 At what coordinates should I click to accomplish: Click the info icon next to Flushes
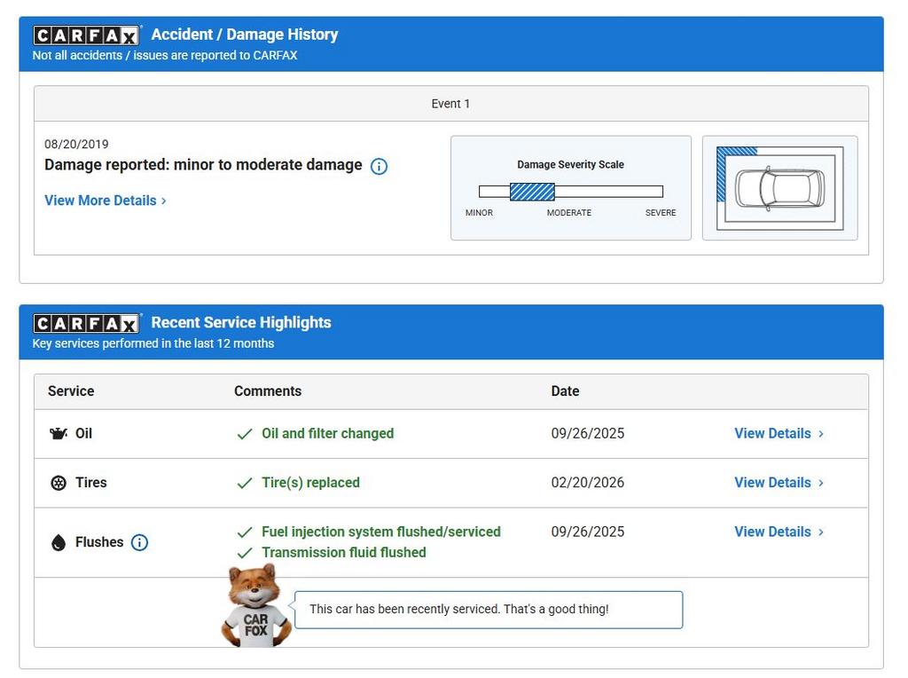pos(139,542)
